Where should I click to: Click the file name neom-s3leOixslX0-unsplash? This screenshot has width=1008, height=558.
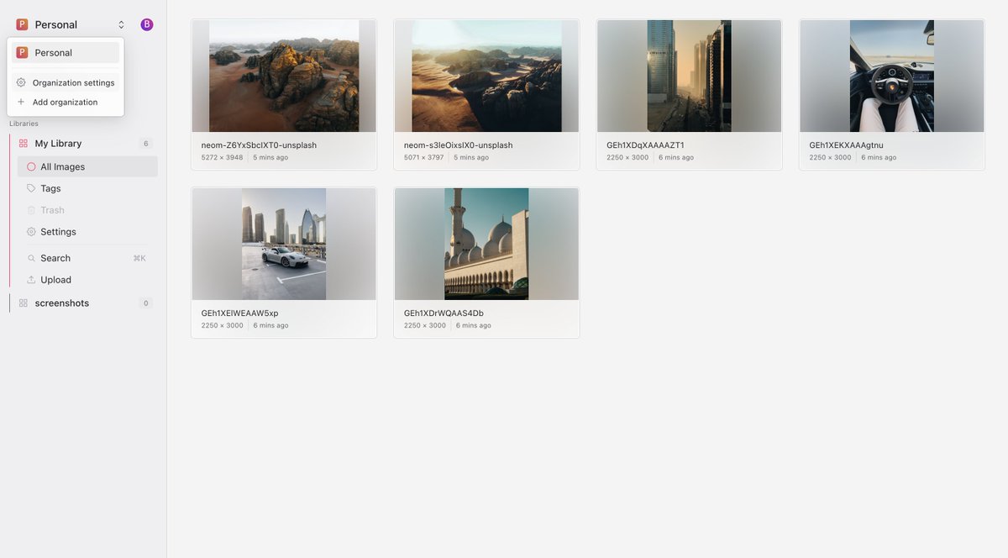click(x=459, y=145)
